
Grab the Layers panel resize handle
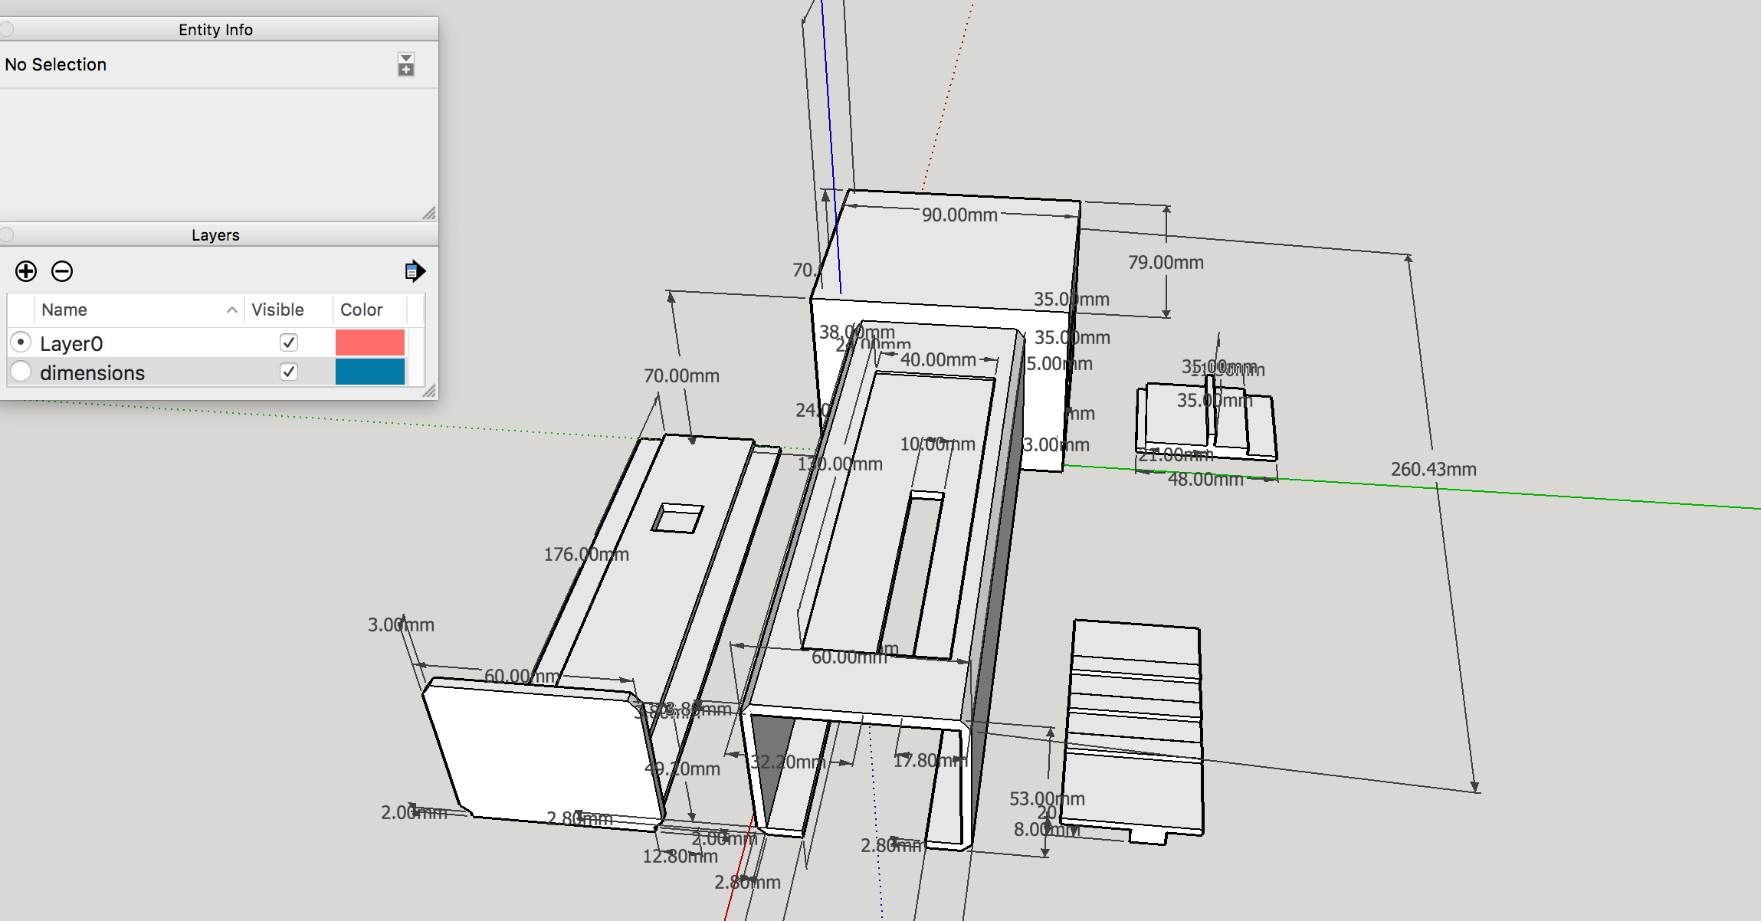click(x=429, y=392)
